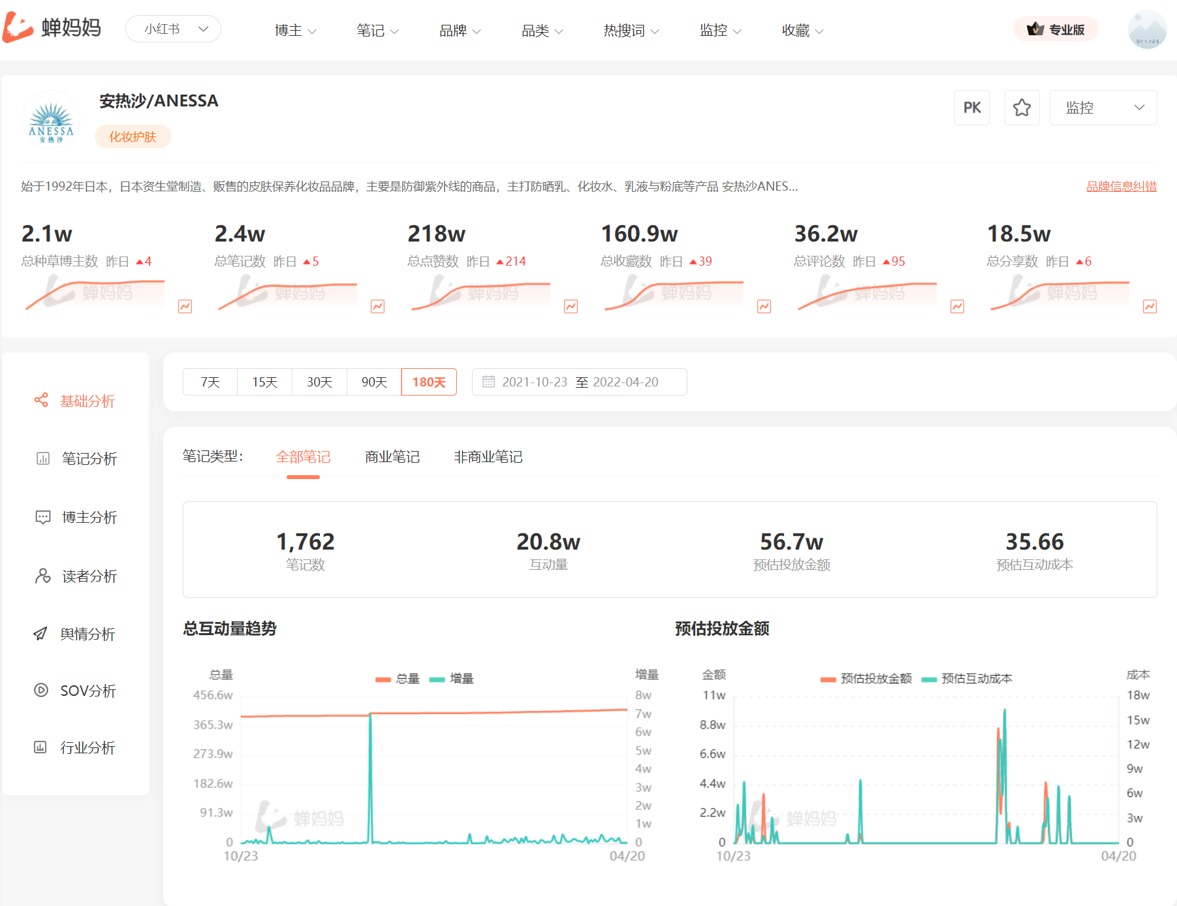Open 基础分析 in the sidebar
The width and height of the screenshot is (1177, 906).
75,401
